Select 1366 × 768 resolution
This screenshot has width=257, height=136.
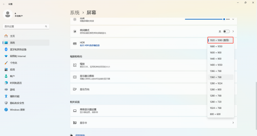pyautogui.click(x=221, y=71)
